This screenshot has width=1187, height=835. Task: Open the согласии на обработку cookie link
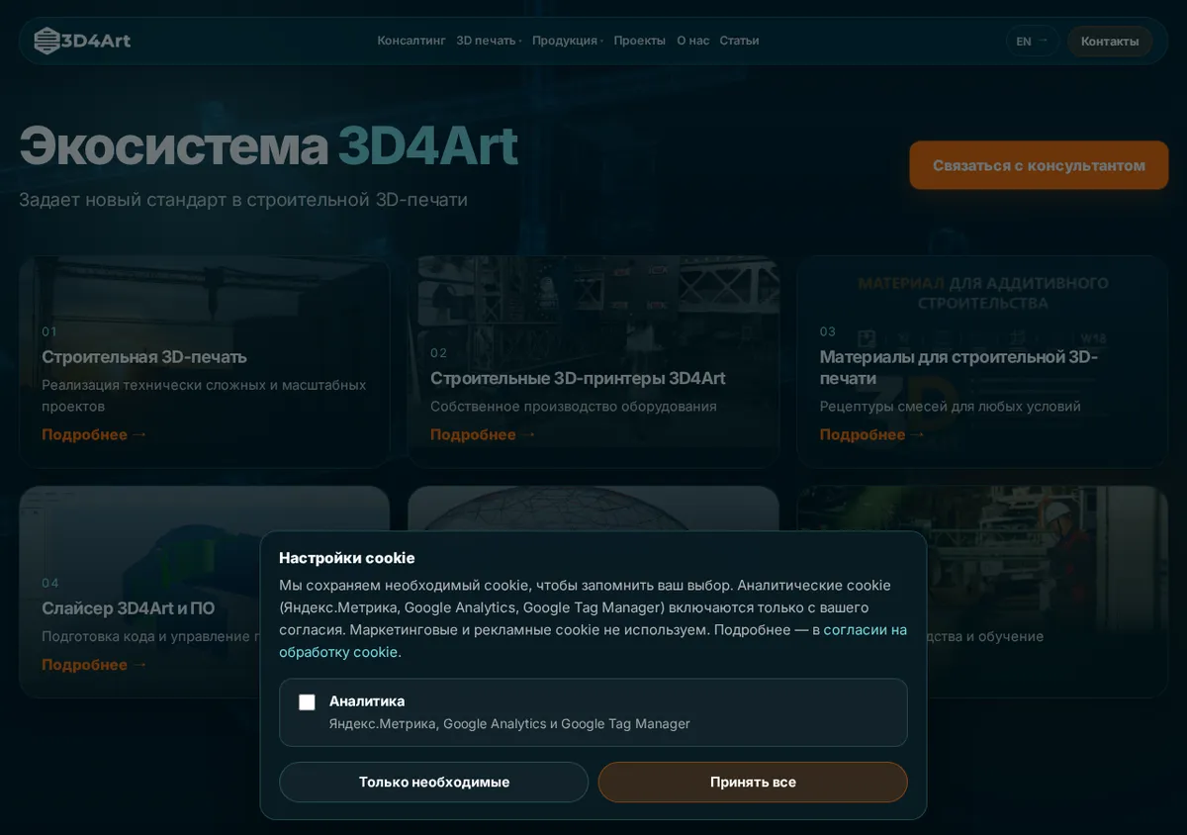[593, 640]
